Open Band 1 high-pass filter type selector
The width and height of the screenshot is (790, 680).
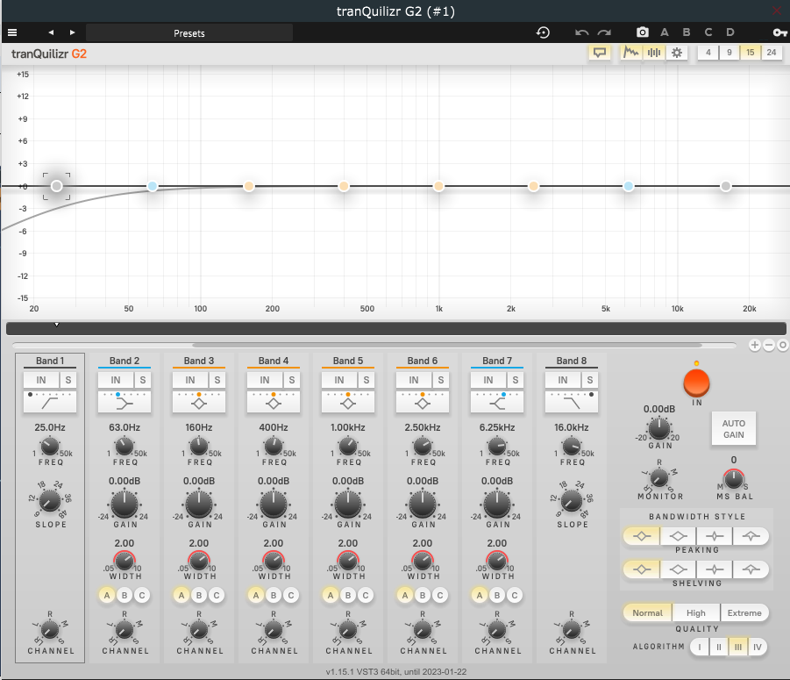[50, 402]
